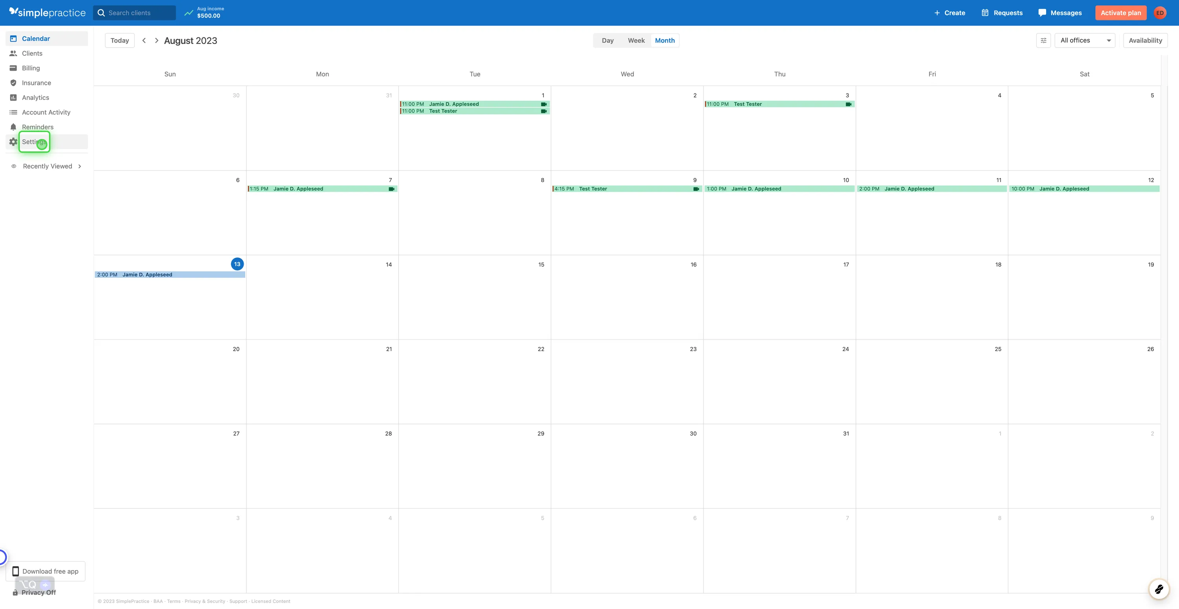Click the Insurance shield icon
1179x609 pixels.
click(13, 83)
